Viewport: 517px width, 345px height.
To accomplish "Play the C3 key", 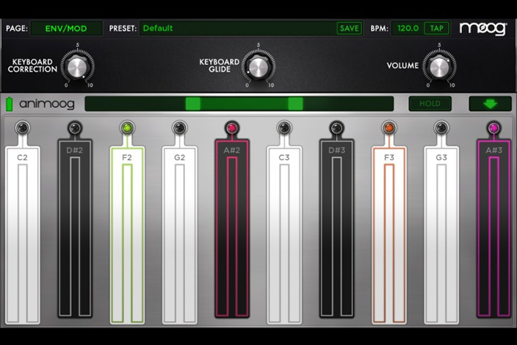I will [x=284, y=236].
